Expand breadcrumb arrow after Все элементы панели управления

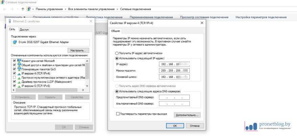point(117,9)
